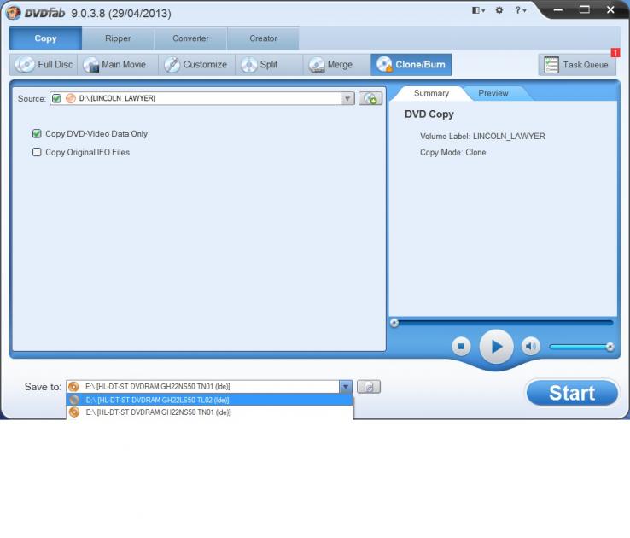Maximize the DVDFab window
This screenshot has height=538, width=630.
pyautogui.click(x=584, y=9)
